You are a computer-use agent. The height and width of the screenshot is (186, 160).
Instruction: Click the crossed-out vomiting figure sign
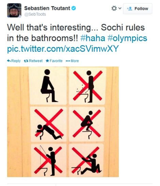tap(48, 124)
